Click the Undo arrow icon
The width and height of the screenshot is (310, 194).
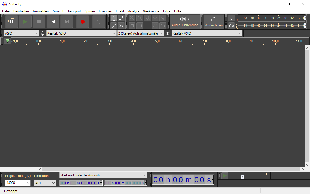click(155, 26)
